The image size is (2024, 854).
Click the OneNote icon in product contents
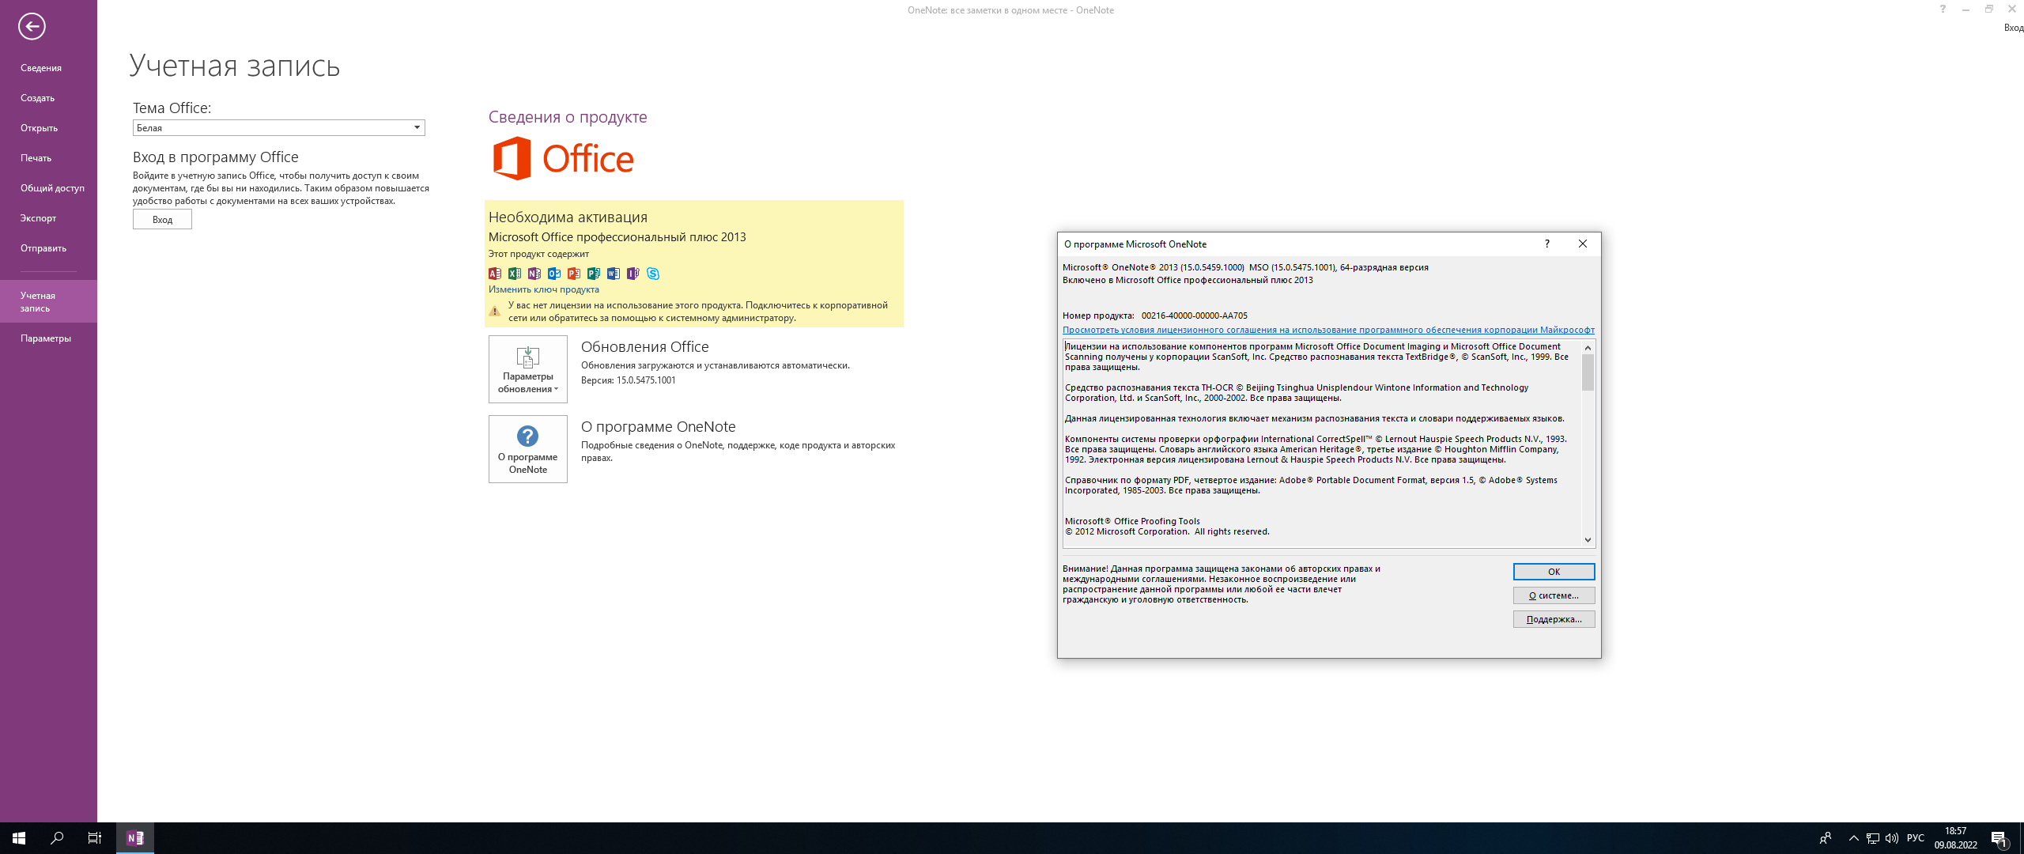534,274
